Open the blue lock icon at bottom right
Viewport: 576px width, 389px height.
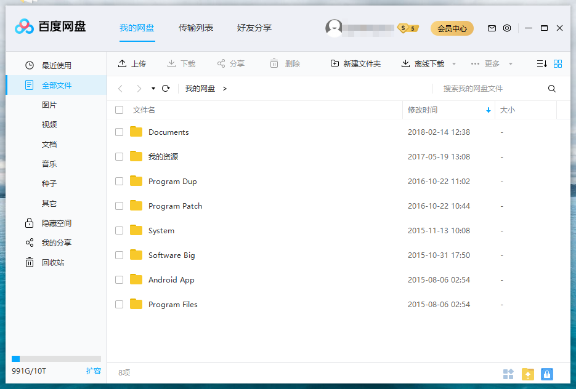[546, 374]
